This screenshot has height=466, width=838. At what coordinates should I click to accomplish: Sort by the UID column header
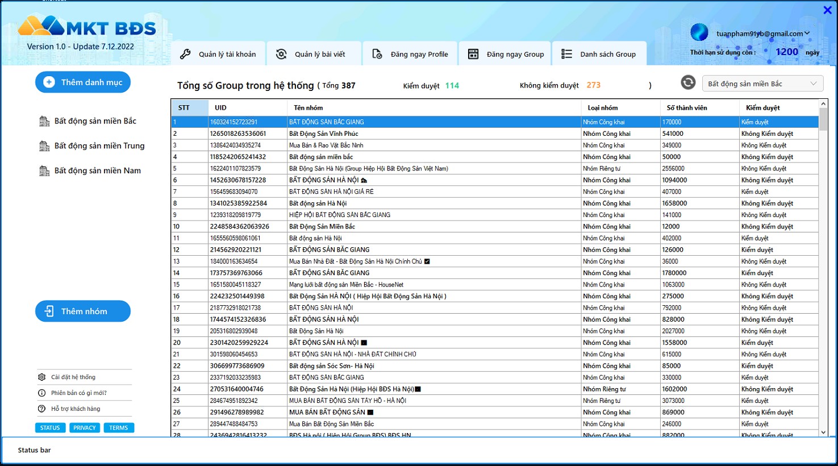coord(248,107)
